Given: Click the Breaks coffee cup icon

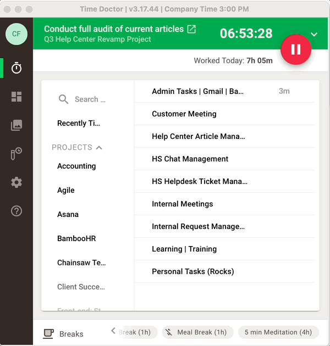Looking at the screenshot, I should 48,334.
